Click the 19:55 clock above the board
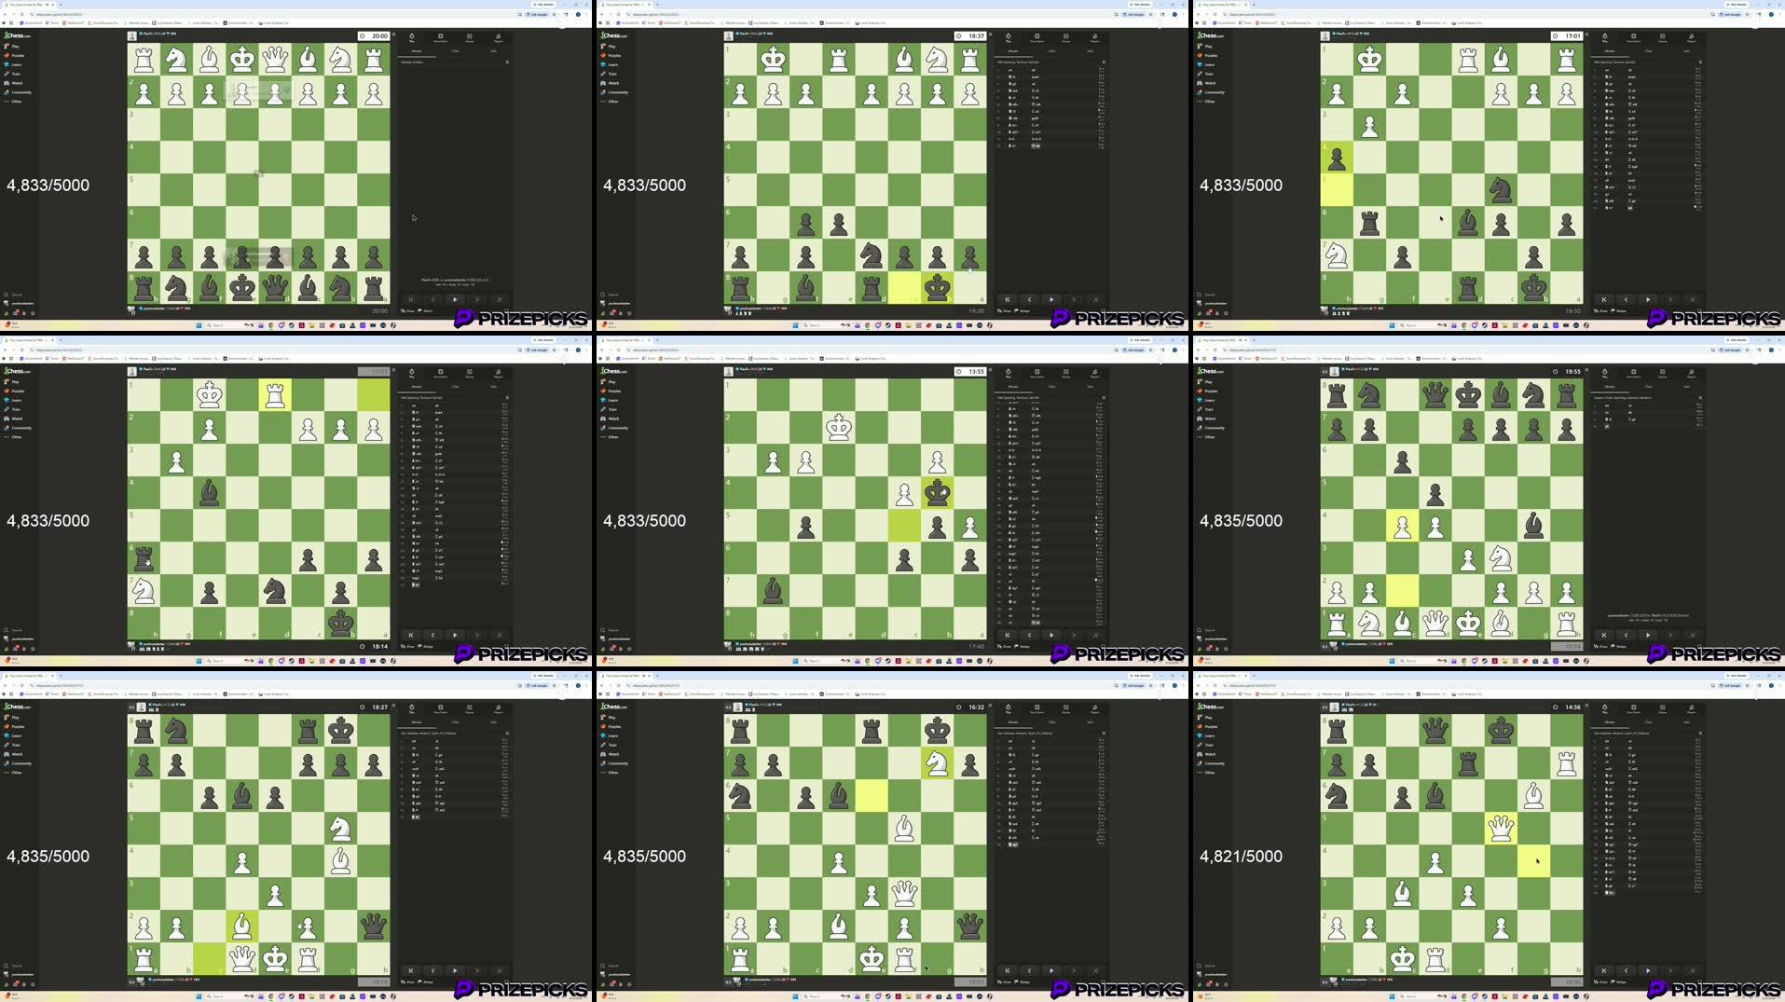Image resolution: width=1785 pixels, height=1002 pixels. point(1567,371)
